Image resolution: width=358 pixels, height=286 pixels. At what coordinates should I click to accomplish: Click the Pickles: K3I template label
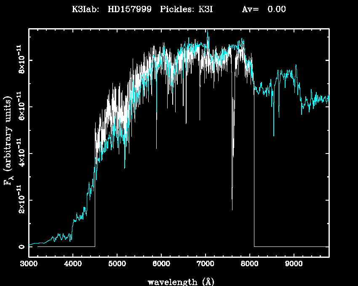(x=187, y=9)
